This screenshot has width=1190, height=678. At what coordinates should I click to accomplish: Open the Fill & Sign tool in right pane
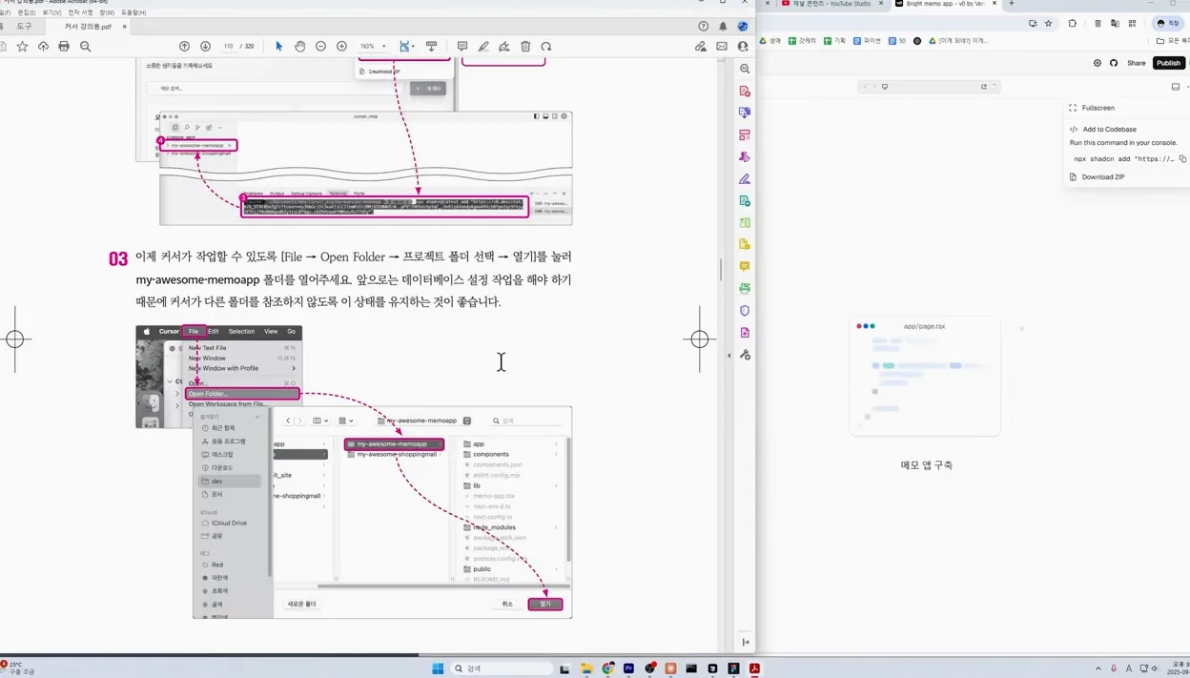tap(745, 178)
